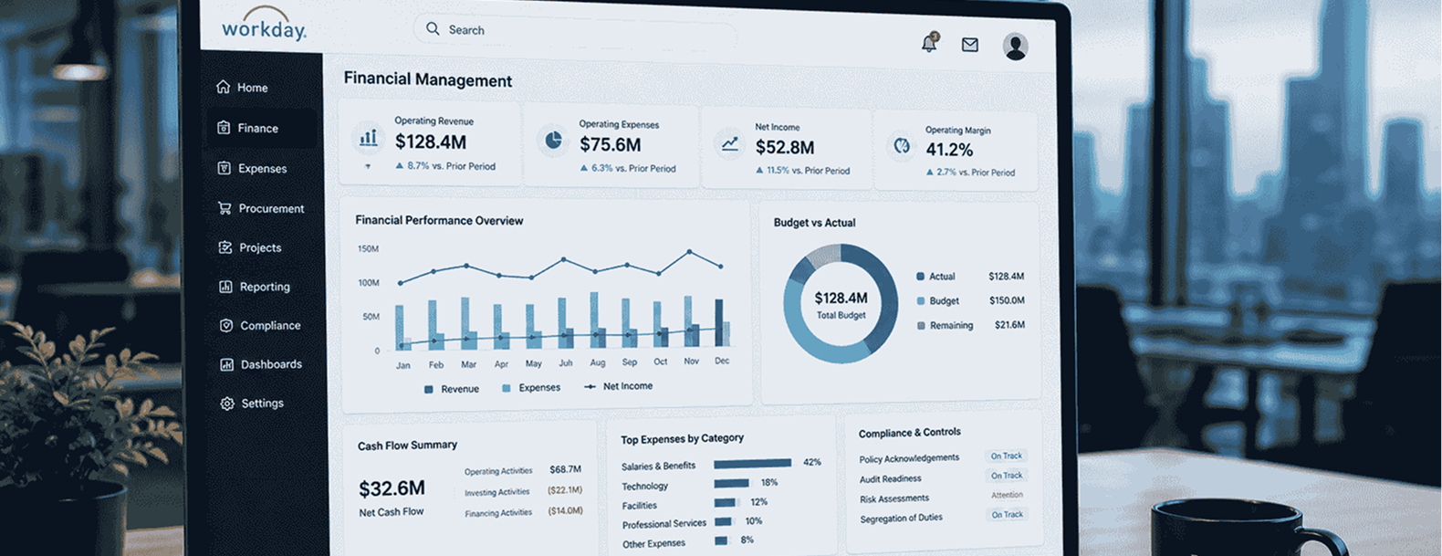1442x556 pixels.
Task: Click the Procurement cart icon
Action: (x=225, y=208)
